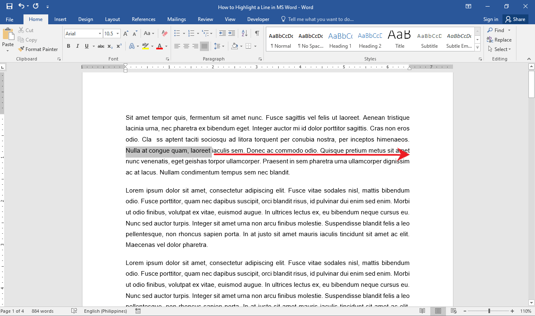Image resolution: width=535 pixels, height=316 pixels.
Task: Click the Replace button in Editing group
Action: 499,39
